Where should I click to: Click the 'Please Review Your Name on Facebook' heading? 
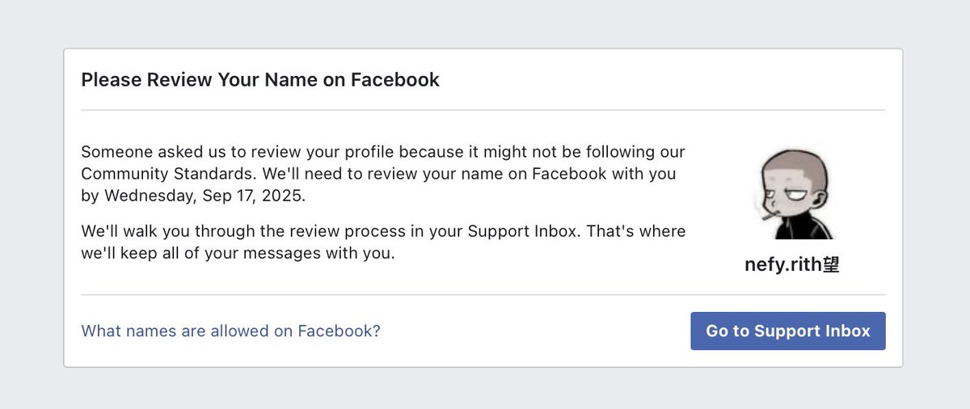pyautogui.click(x=260, y=79)
